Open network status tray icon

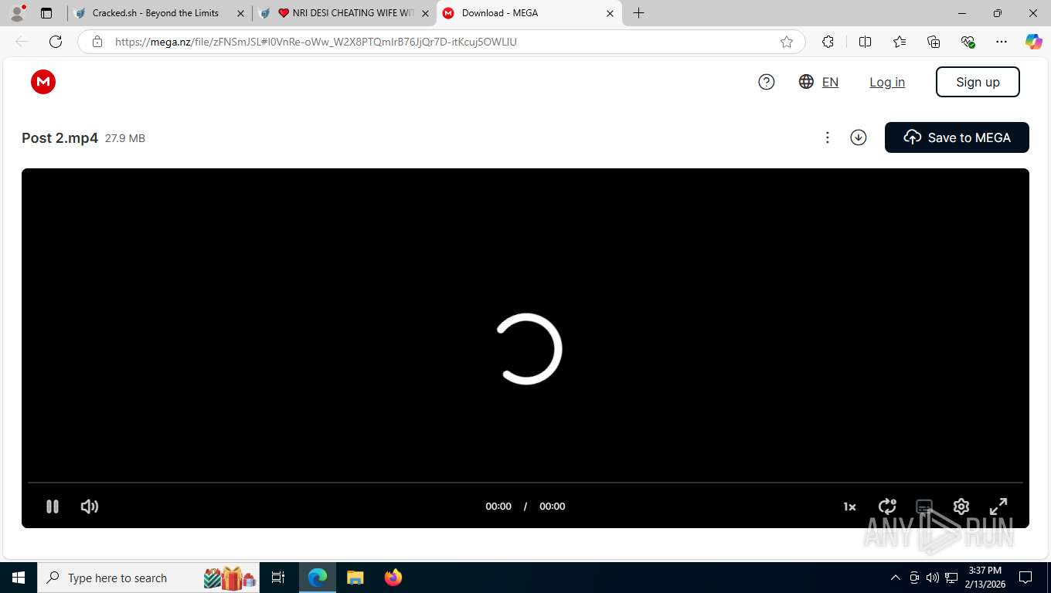951,578
